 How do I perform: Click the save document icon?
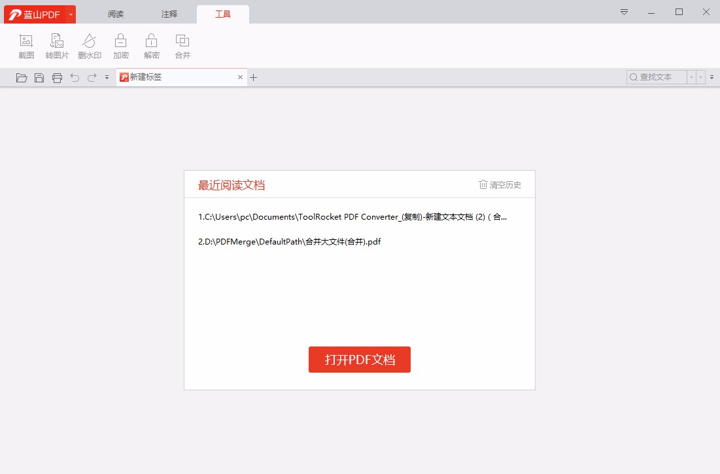39,77
